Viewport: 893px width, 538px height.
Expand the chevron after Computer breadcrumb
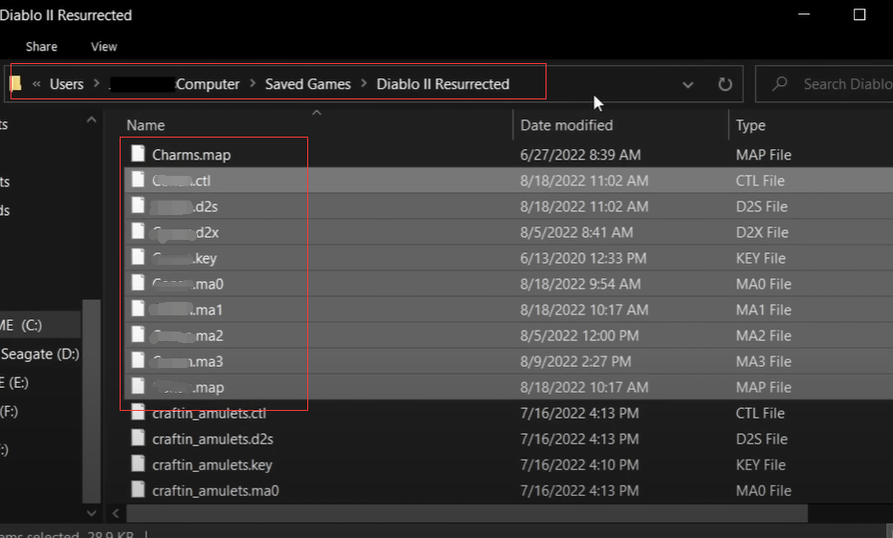pos(253,83)
